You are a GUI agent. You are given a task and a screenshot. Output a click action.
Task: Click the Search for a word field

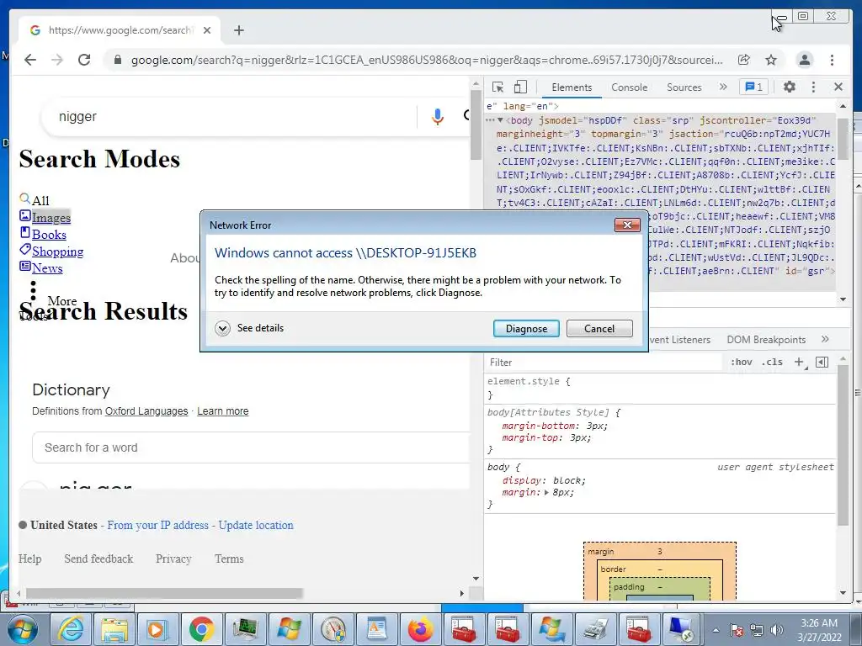[251, 447]
